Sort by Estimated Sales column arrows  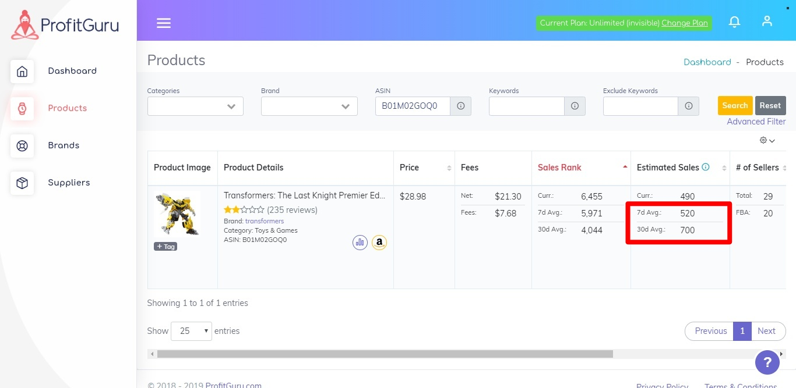[724, 168]
